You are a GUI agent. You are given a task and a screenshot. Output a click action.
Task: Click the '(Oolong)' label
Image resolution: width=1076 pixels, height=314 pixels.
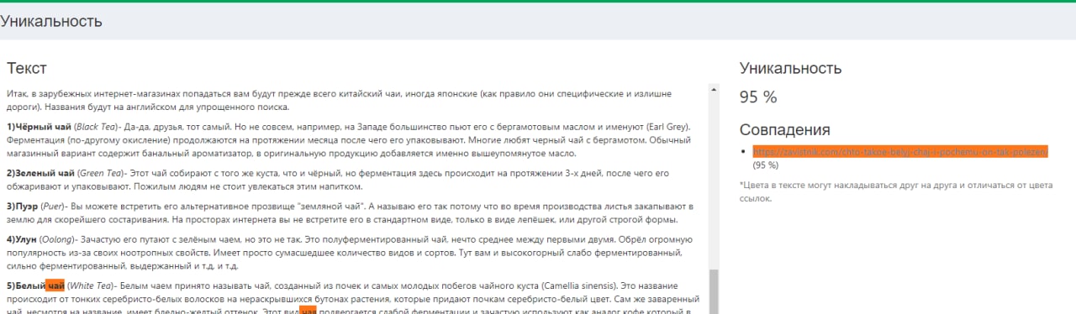point(60,239)
